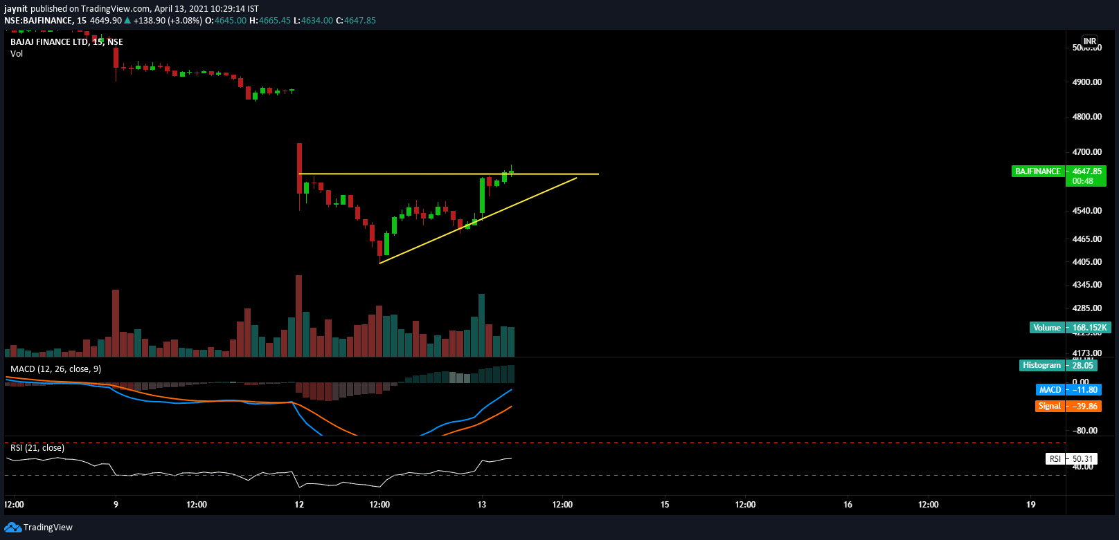The width and height of the screenshot is (1119, 540).
Task: Select the BAJAJ FINANCE LTD, 15, NSE title
Action: click(x=66, y=42)
